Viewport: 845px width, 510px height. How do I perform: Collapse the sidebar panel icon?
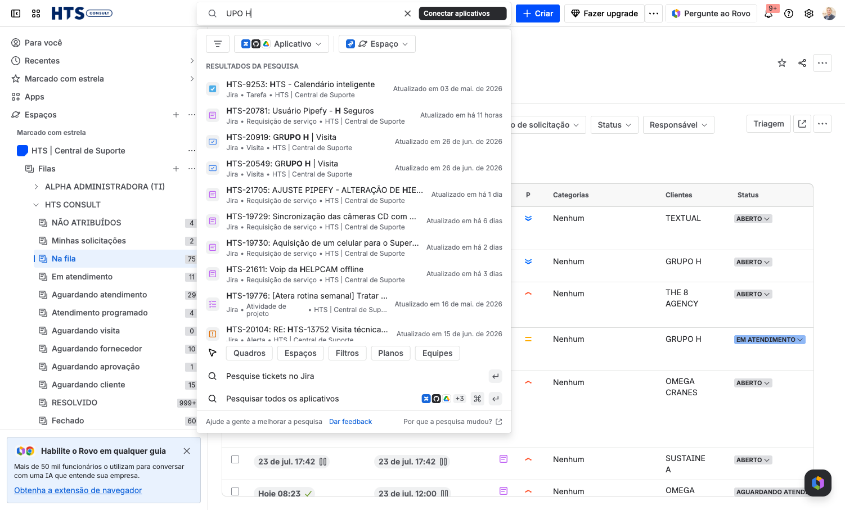tap(16, 13)
